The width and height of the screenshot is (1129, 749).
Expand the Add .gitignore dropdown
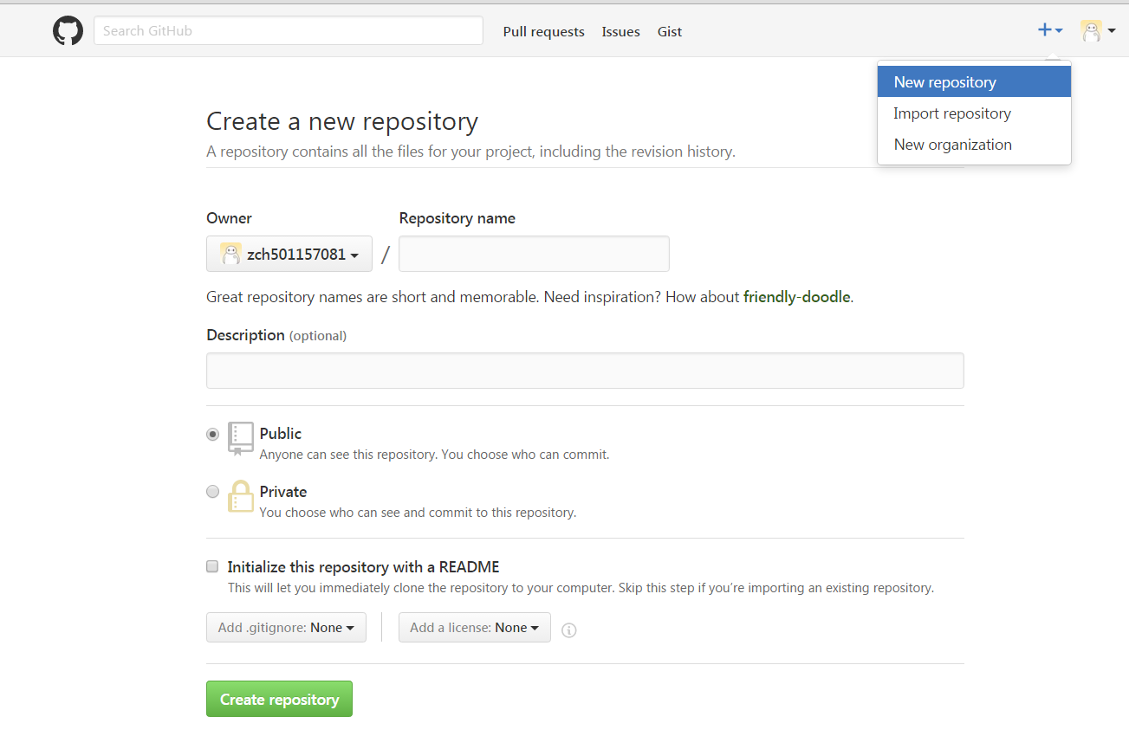(286, 627)
